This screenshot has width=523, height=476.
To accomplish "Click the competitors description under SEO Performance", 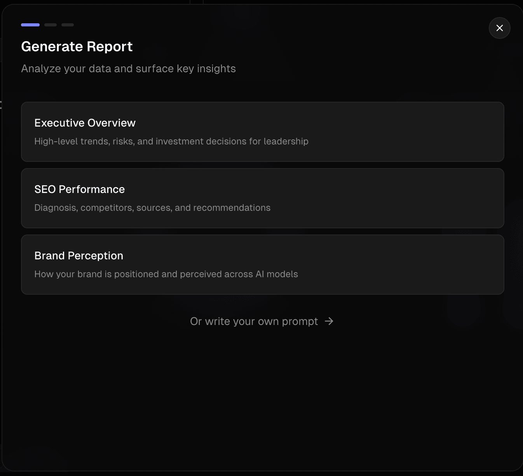I will [152, 208].
